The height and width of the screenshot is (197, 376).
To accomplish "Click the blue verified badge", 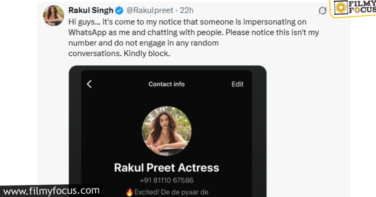I will click(119, 11).
